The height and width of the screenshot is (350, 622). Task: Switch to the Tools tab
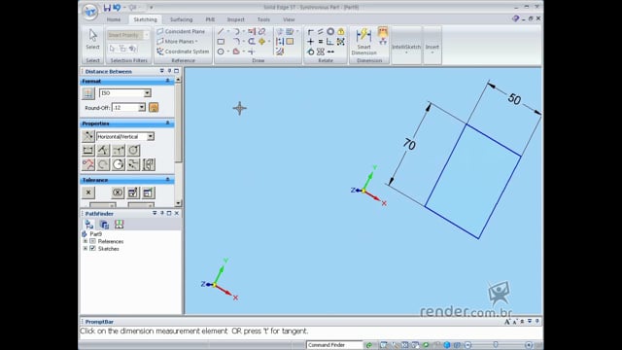click(263, 19)
